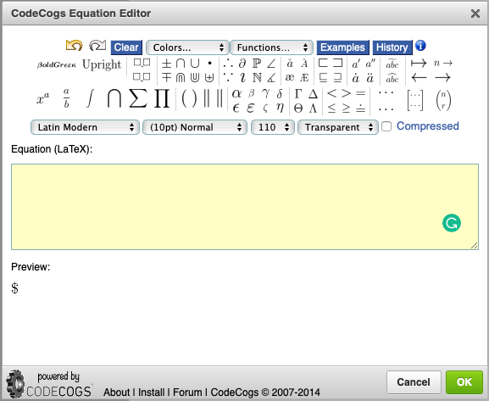Insert the summation sigma symbol

[x=138, y=99]
